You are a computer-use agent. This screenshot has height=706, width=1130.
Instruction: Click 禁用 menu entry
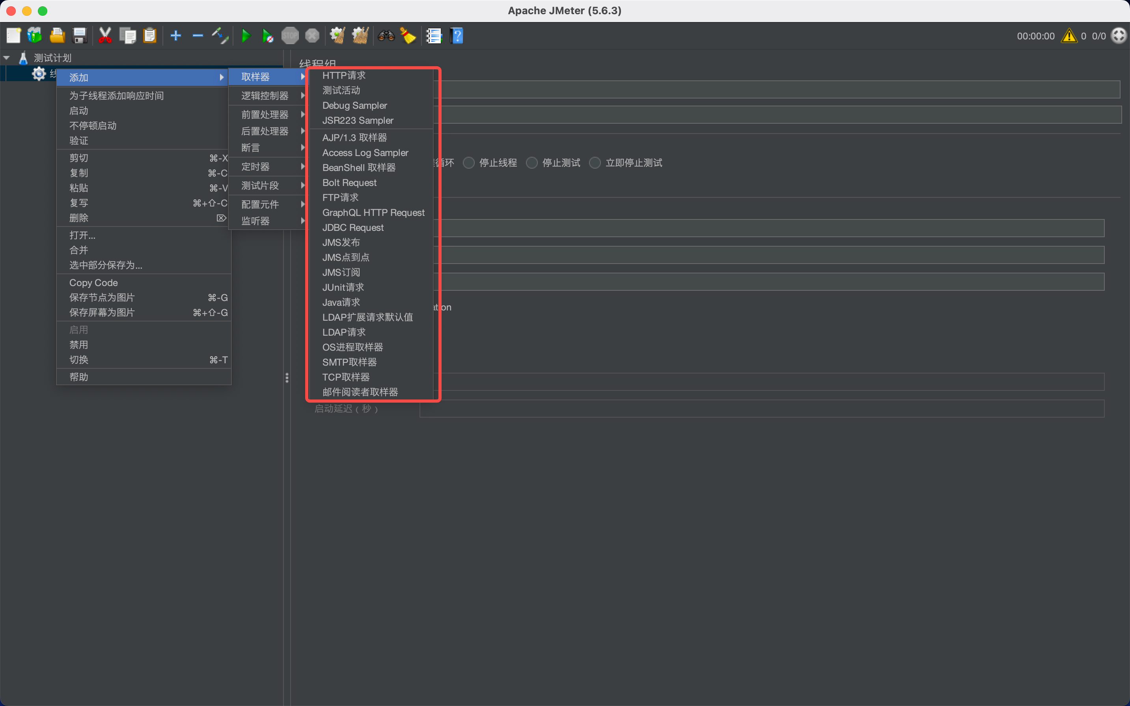(144, 345)
